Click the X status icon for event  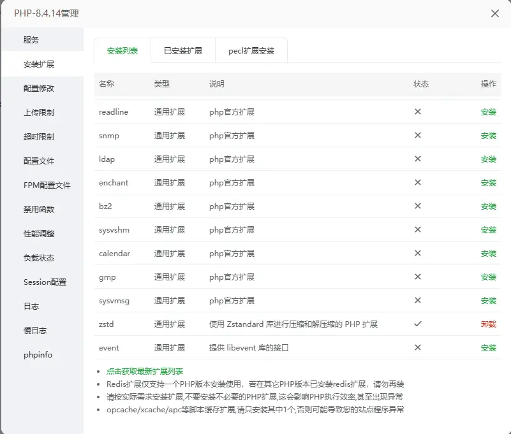pos(418,347)
